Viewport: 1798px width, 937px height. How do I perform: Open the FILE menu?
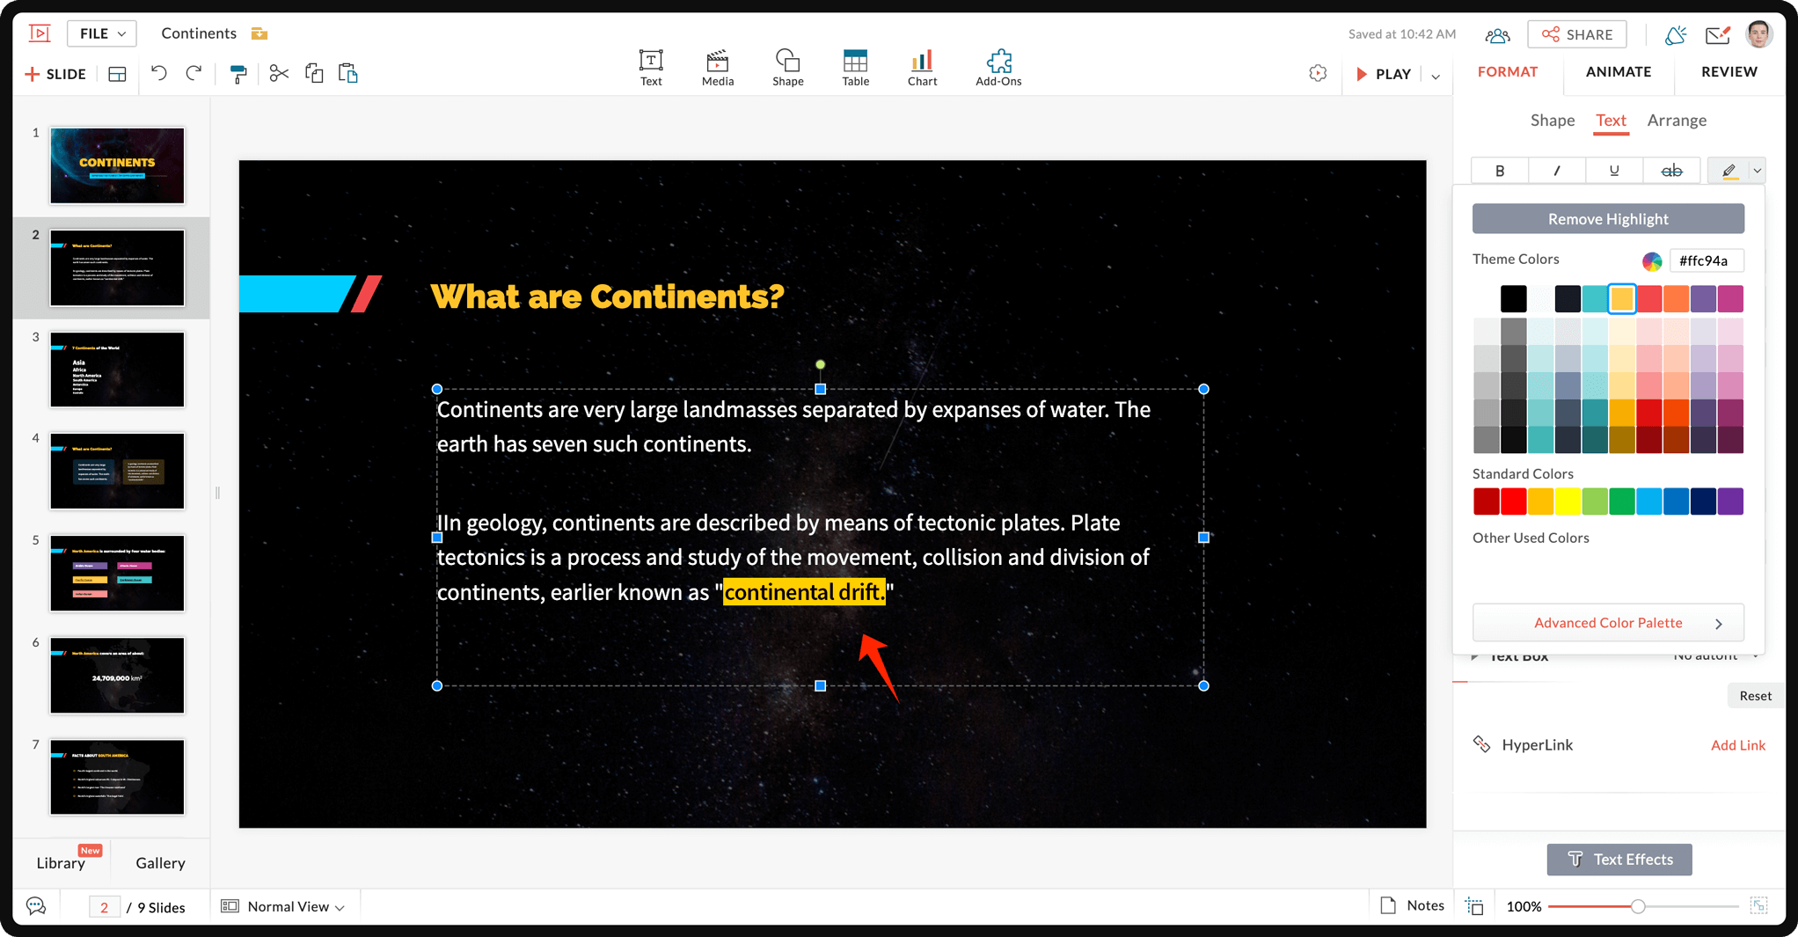tap(102, 33)
